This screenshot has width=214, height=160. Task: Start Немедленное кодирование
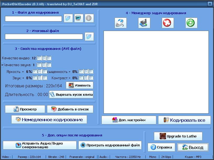click(x=49, y=120)
